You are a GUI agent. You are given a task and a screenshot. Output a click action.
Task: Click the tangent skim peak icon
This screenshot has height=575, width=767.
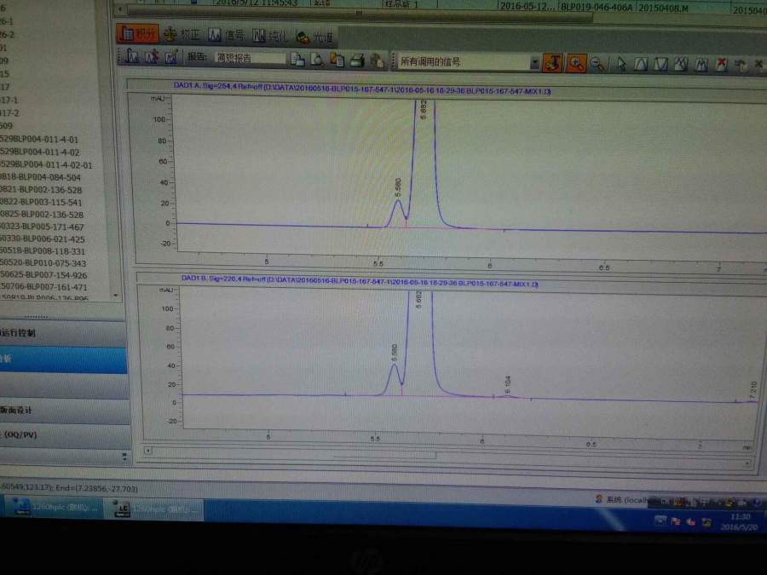[681, 65]
